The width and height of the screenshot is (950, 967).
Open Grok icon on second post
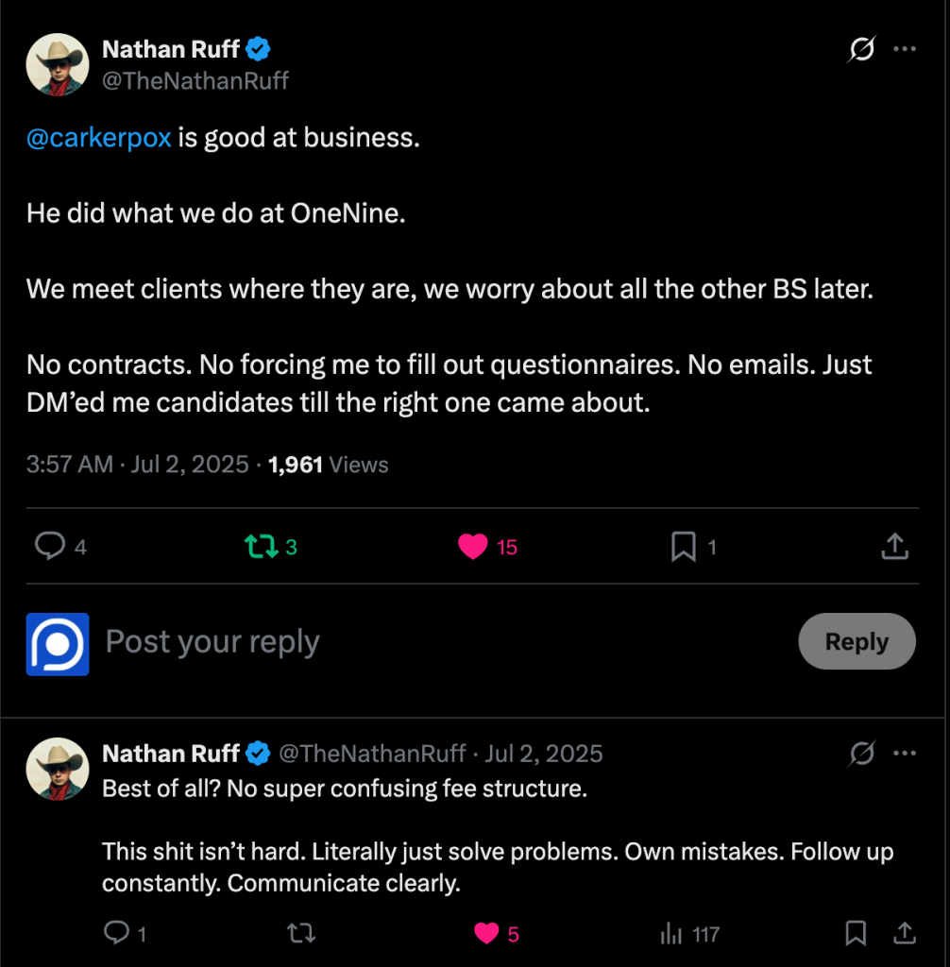tap(861, 754)
